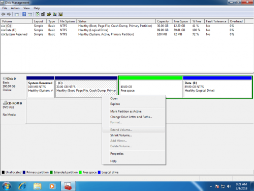Open the View menu
The width and height of the screenshot is (254, 191).
point(26,8)
